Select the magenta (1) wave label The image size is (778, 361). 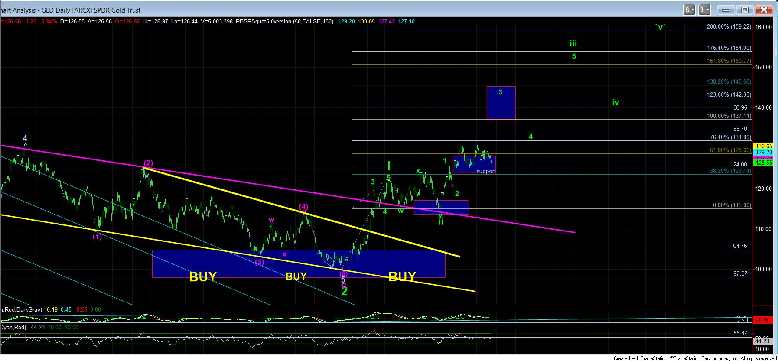(x=97, y=237)
